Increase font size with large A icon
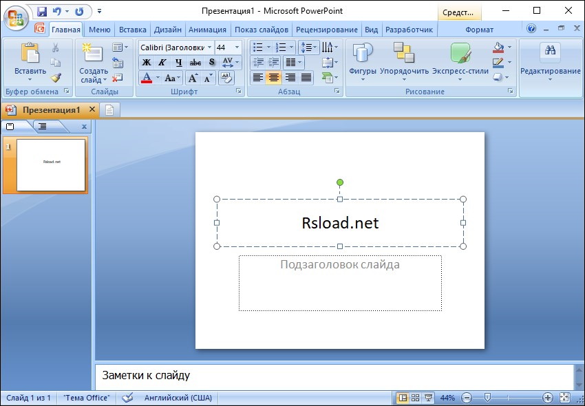Screen dimensions: 585x406 [x=193, y=78]
